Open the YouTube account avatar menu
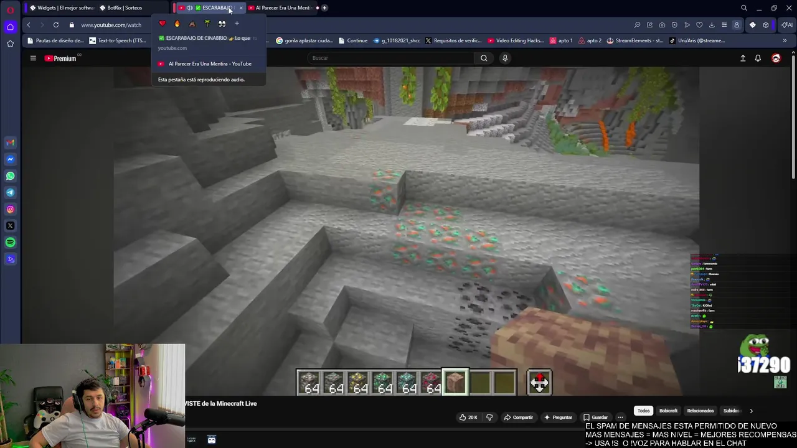 776,58
